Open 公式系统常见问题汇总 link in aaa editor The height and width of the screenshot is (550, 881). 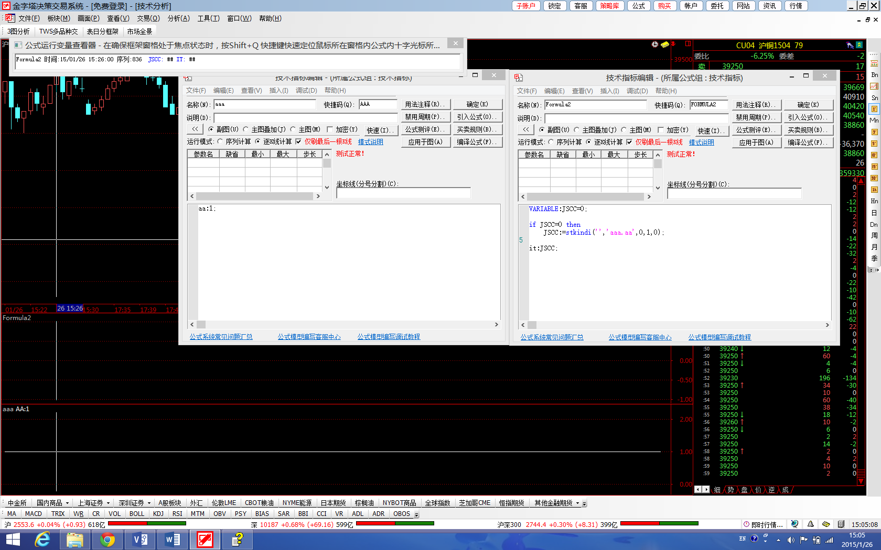(x=221, y=337)
